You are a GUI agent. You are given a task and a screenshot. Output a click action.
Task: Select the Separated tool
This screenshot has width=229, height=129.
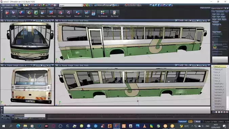click(78, 14)
